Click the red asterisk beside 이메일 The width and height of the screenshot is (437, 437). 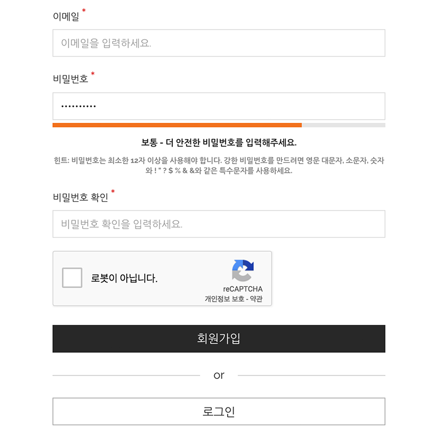tap(84, 11)
